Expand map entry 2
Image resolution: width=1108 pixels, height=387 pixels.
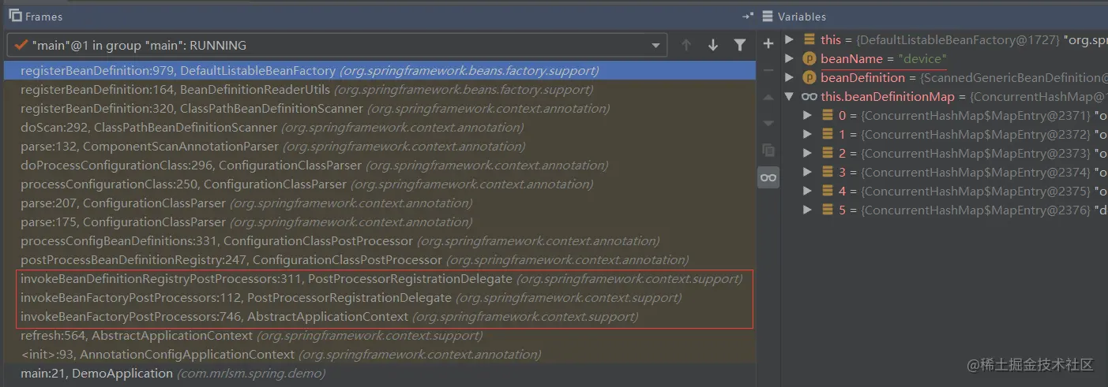[807, 153]
